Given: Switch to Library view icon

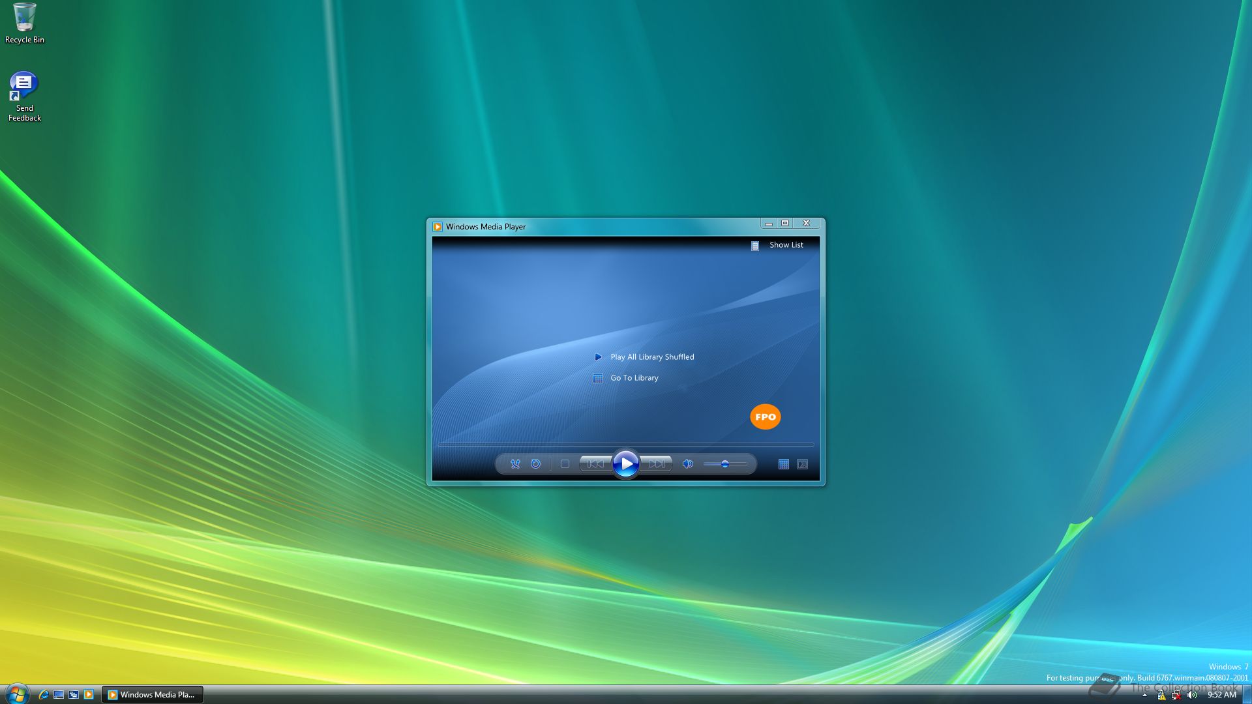Looking at the screenshot, I should [784, 464].
